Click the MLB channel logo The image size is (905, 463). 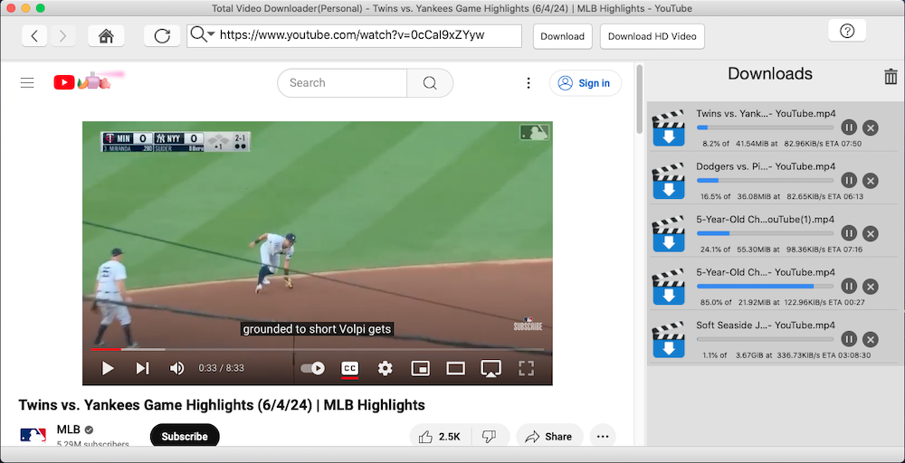(x=33, y=435)
